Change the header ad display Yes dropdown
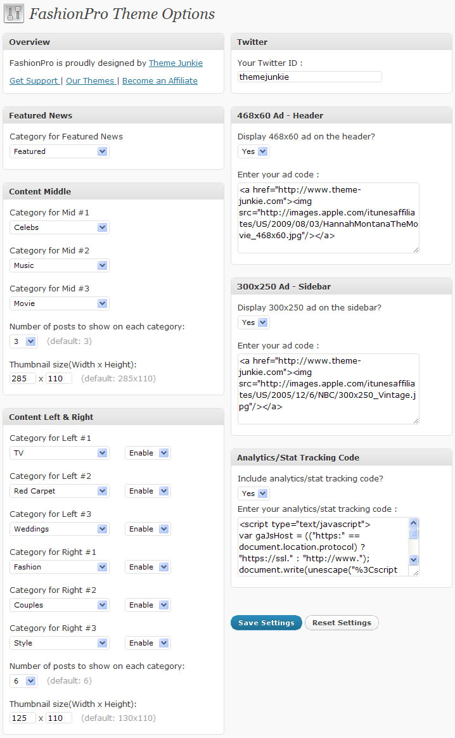The height and width of the screenshot is (738, 455). [x=254, y=151]
